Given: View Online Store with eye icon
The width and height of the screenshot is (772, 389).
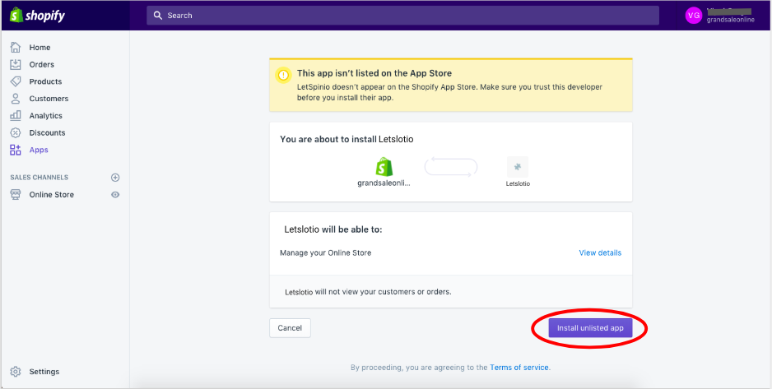Looking at the screenshot, I should coord(115,195).
